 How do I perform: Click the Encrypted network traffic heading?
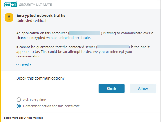pyautogui.click(x=41, y=16)
